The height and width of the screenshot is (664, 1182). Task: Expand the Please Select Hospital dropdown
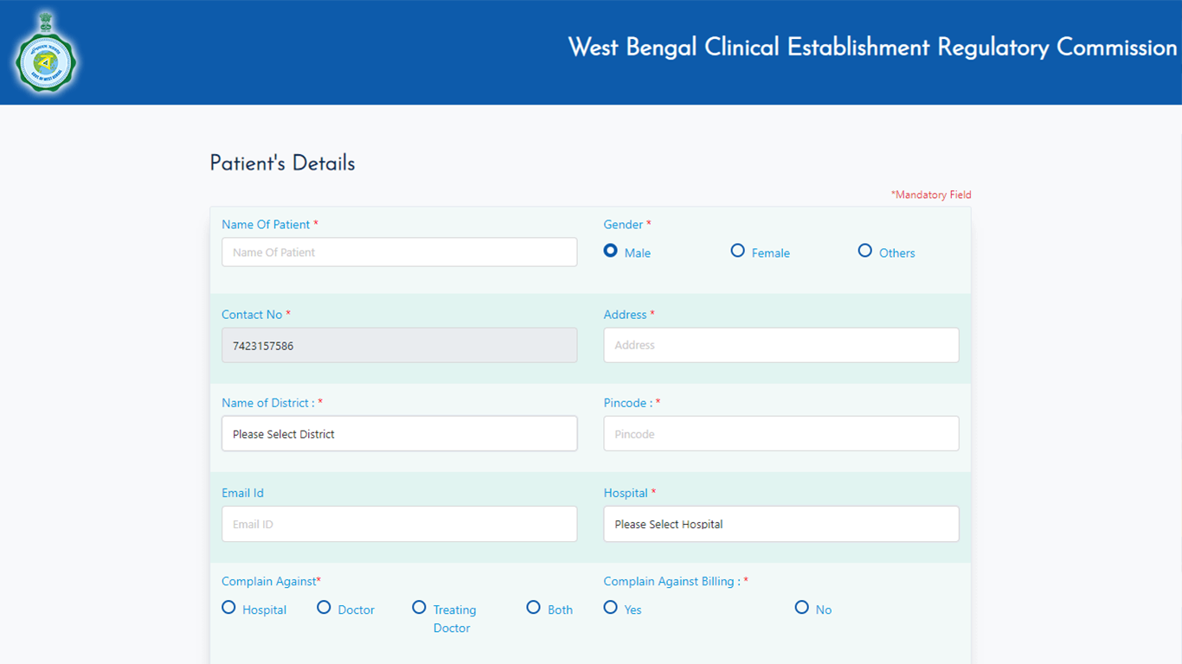781,524
